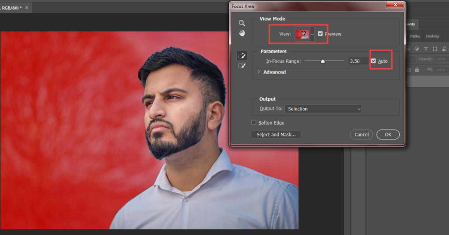Close the Focus Area dialog
The width and height of the screenshot is (449, 235).
click(395, 5)
